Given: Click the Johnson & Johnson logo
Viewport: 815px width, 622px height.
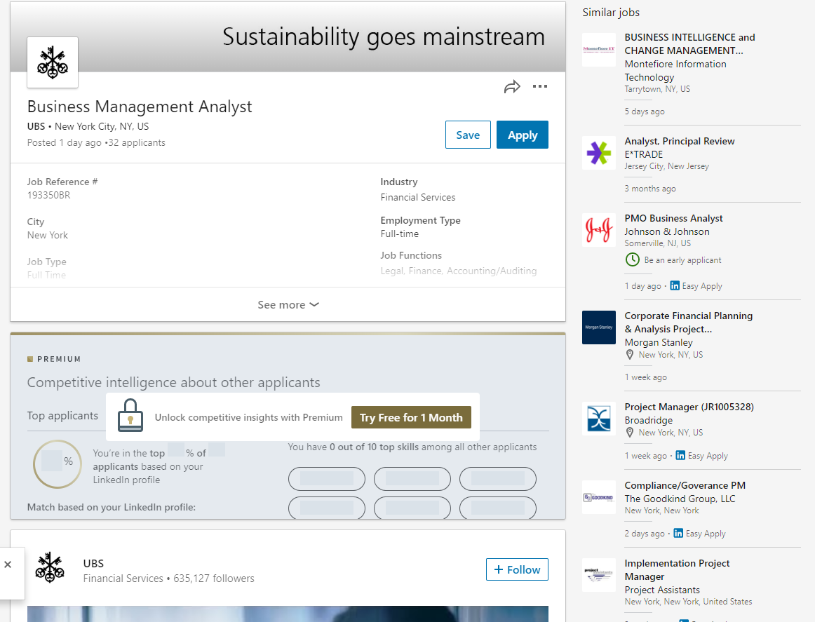Looking at the screenshot, I should [598, 230].
